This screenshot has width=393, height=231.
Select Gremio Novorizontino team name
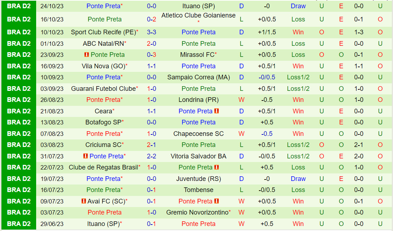pos(197,212)
